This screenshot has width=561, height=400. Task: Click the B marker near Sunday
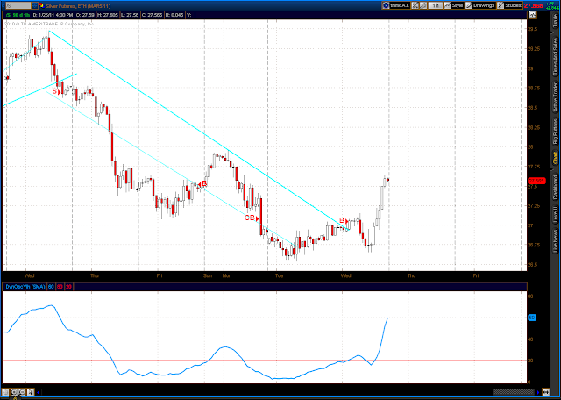click(202, 183)
